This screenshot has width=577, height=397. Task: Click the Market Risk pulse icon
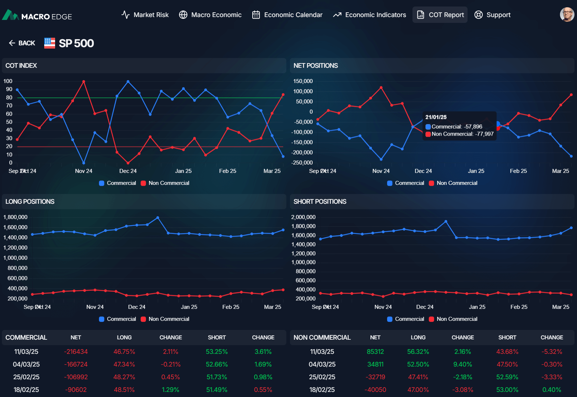(x=125, y=15)
